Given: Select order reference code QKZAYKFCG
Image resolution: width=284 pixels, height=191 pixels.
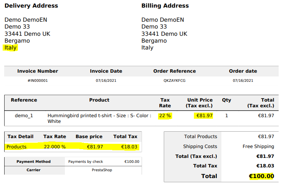Looking at the screenshot, I should (x=174, y=81).
